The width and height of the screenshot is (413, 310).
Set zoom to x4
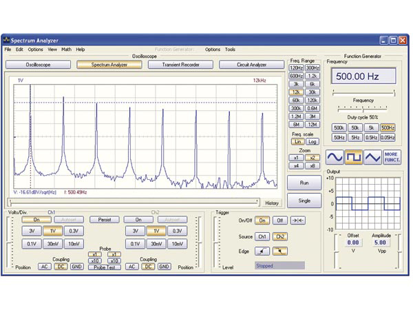(296, 166)
